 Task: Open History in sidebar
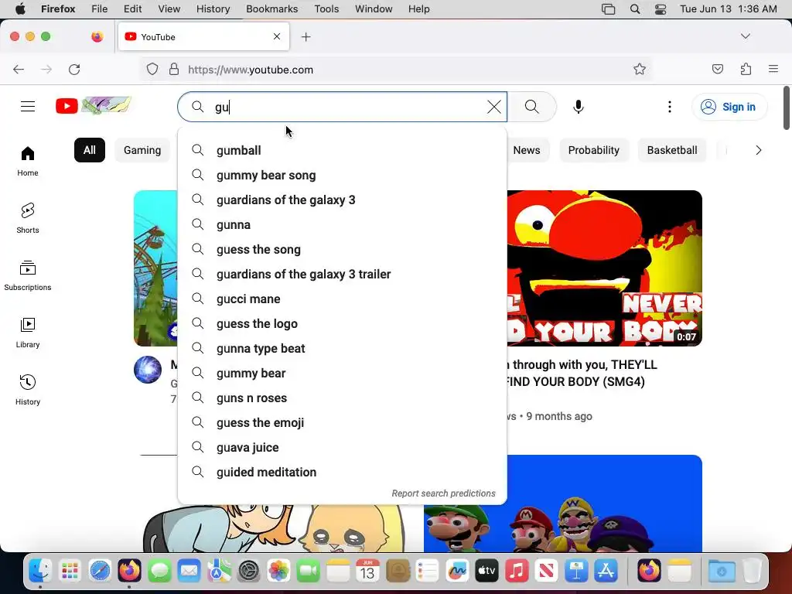click(x=28, y=390)
